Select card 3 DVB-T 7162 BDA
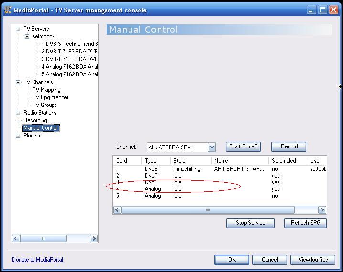Viewport: 343px width, 272px height. (70, 59)
